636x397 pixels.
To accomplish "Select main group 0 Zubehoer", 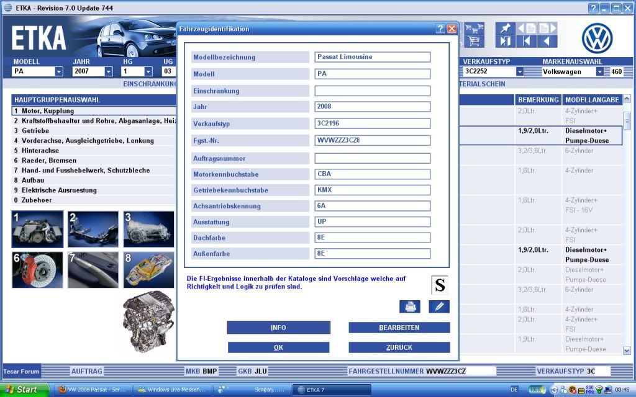I will 94,200.
